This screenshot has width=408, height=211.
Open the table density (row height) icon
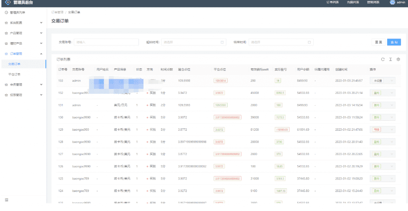pyautogui.click(x=390, y=60)
